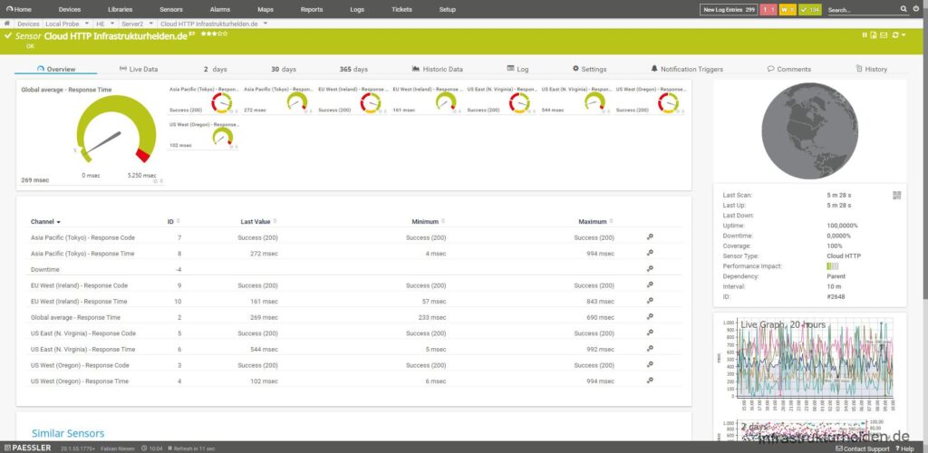Click New Log Entries button
The width and height of the screenshot is (928, 453).
pyautogui.click(x=729, y=10)
